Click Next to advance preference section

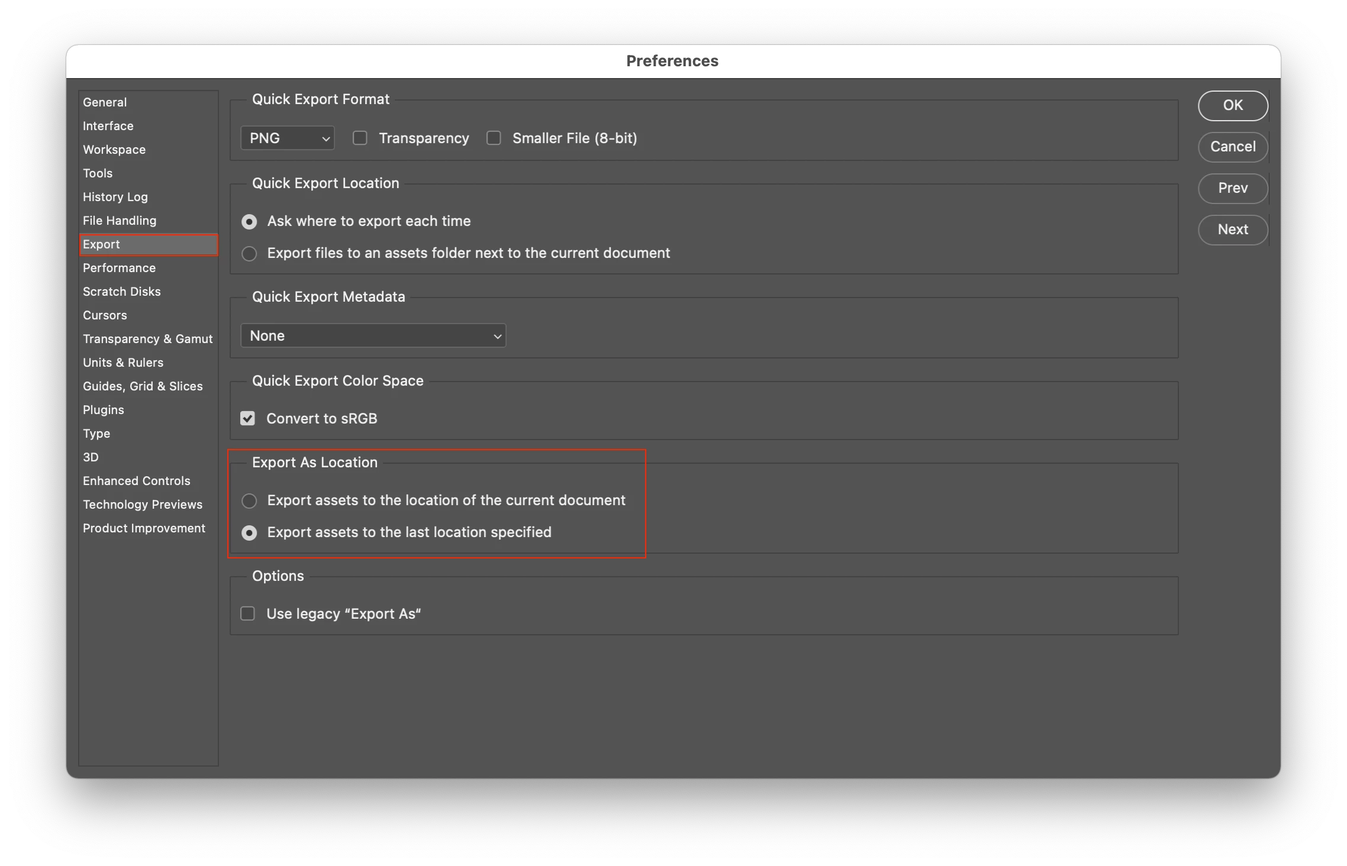point(1233,230)
